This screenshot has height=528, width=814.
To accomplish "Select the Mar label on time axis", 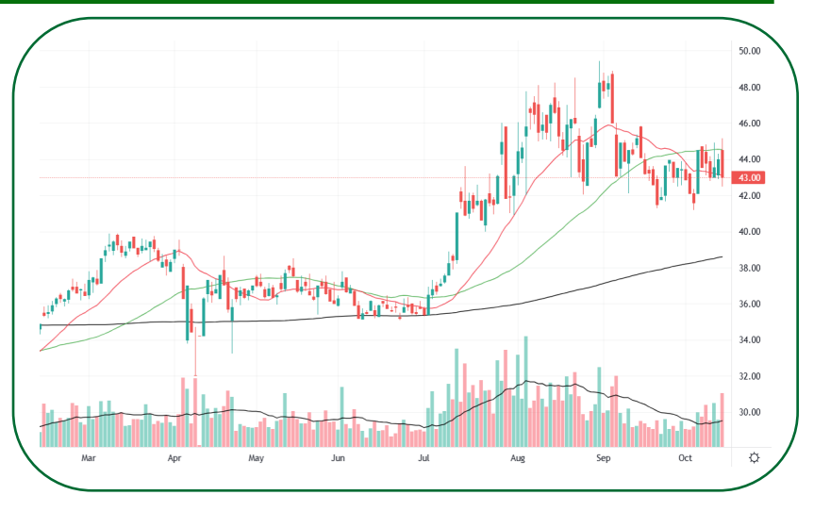I will coord(89,458).
